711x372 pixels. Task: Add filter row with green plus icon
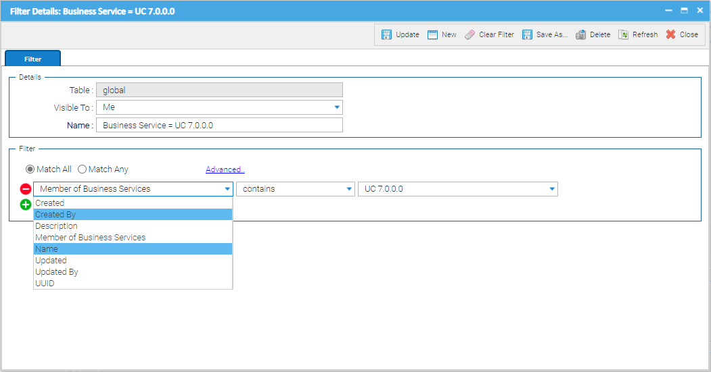[26, 205]
